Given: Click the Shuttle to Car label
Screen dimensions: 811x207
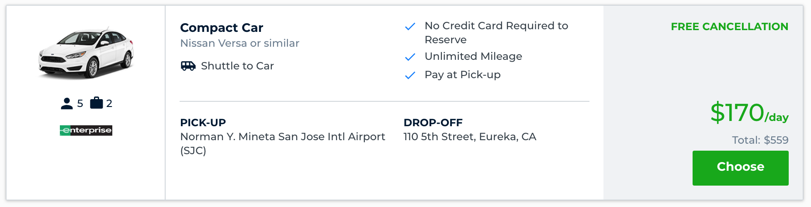Looking at the screenshot, I should 237,66.
